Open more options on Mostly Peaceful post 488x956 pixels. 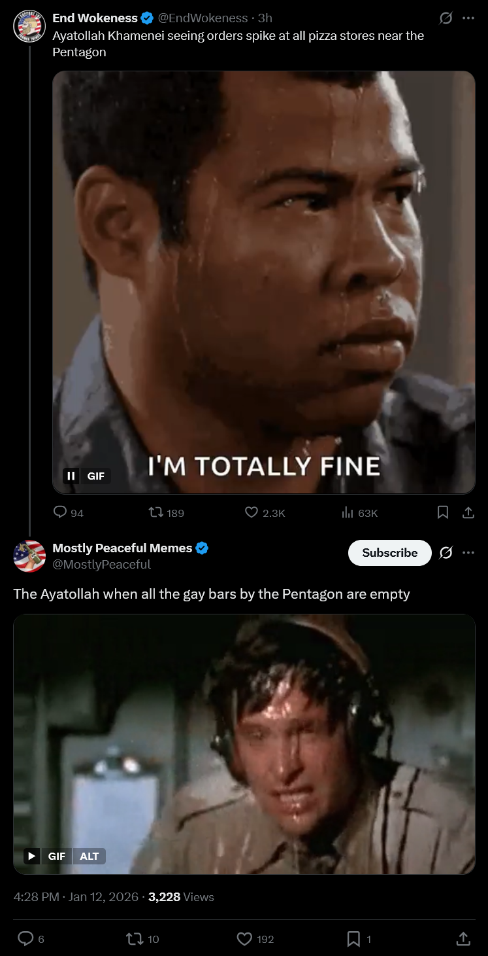468,553
